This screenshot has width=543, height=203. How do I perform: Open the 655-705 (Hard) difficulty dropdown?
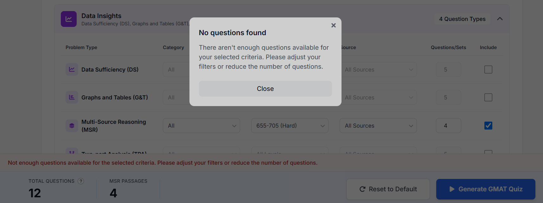tap(290, 126)
